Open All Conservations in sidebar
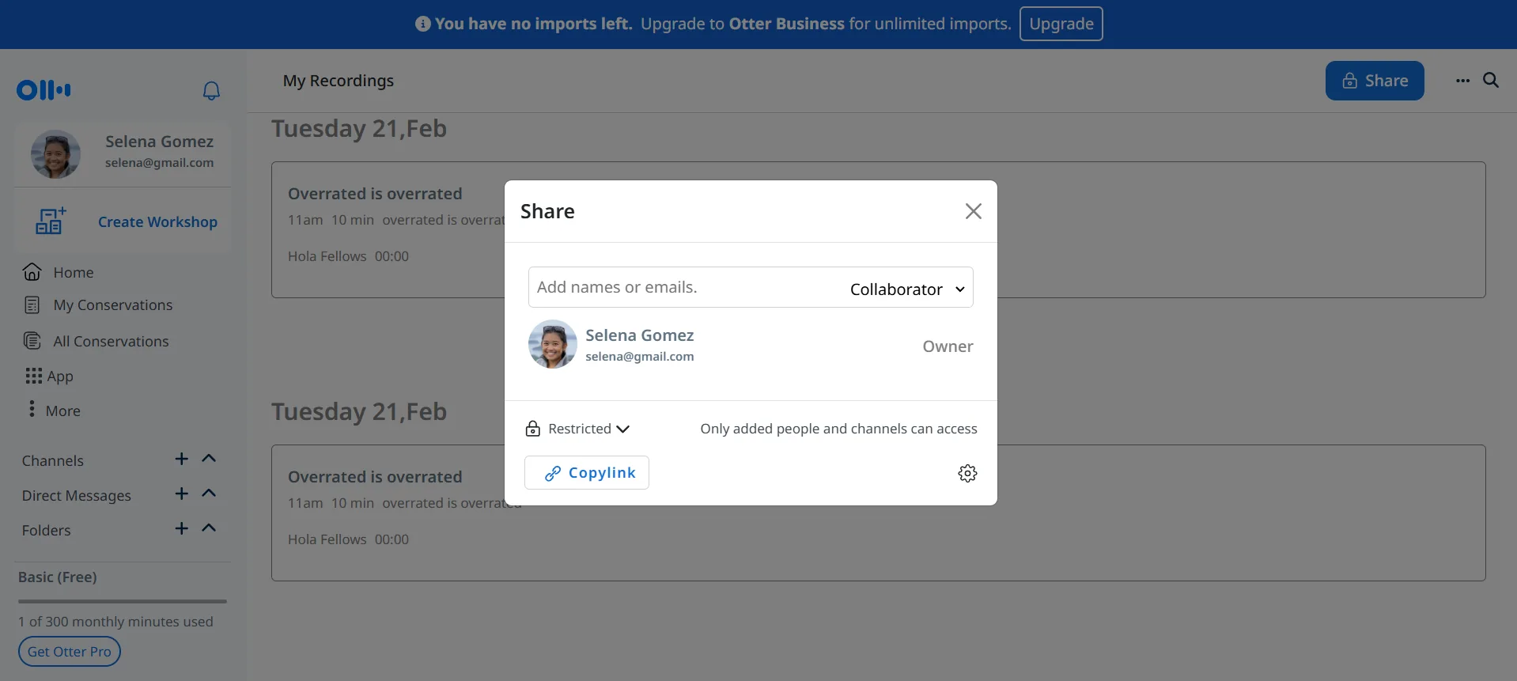 pos(110,341)
